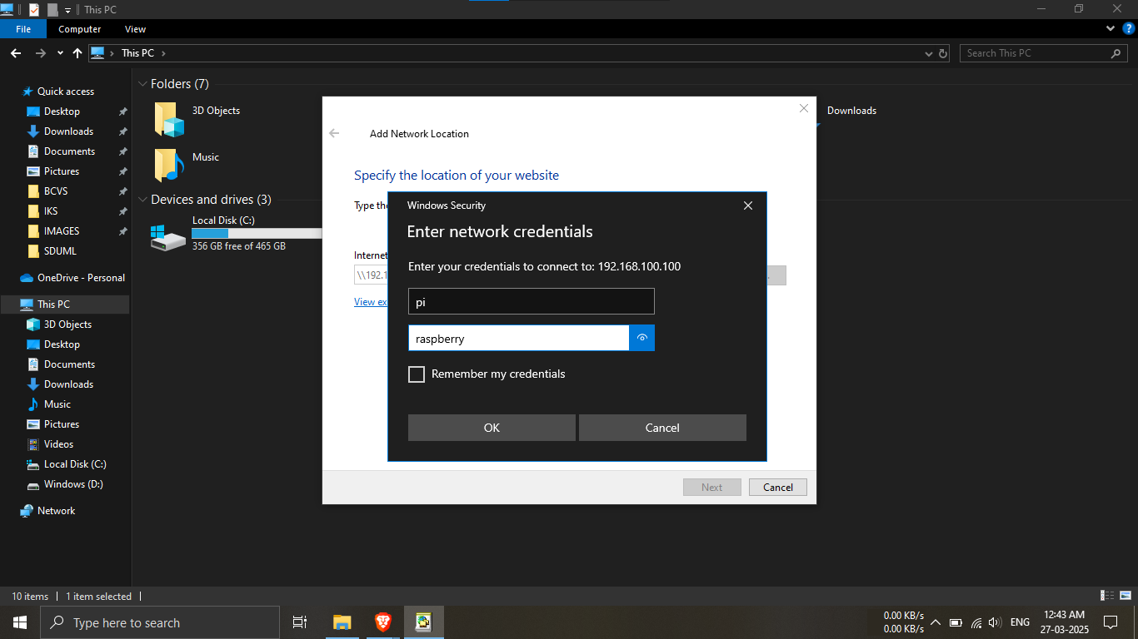
Task: Open Task View on the taskbar
Action: [300, 622]
